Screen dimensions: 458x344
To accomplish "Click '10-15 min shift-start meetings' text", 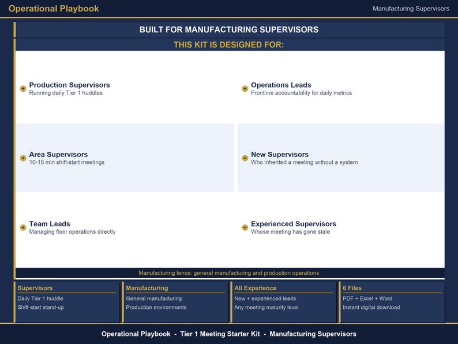I will click(x=66, y=162).
